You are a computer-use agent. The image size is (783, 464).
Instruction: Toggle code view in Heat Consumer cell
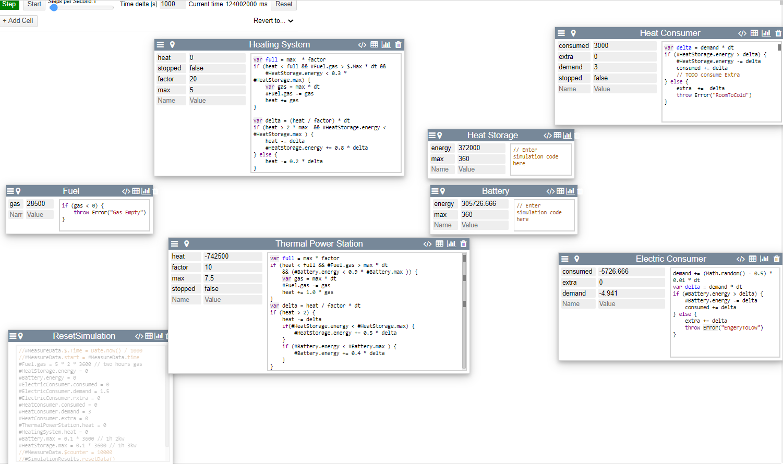[x=742, y=33]
